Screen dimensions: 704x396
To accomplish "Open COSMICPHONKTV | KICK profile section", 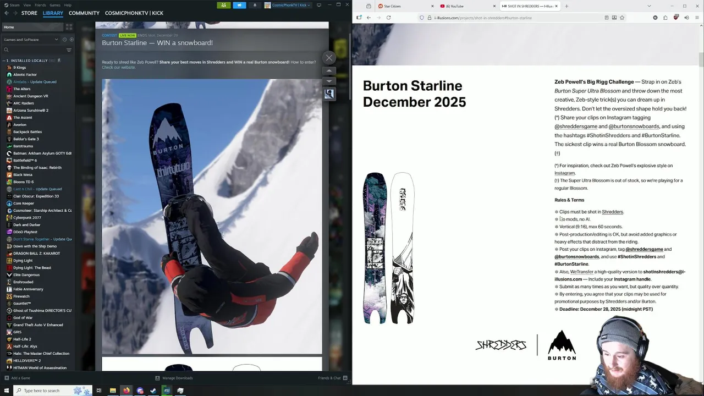I will [x=134, y=13].
